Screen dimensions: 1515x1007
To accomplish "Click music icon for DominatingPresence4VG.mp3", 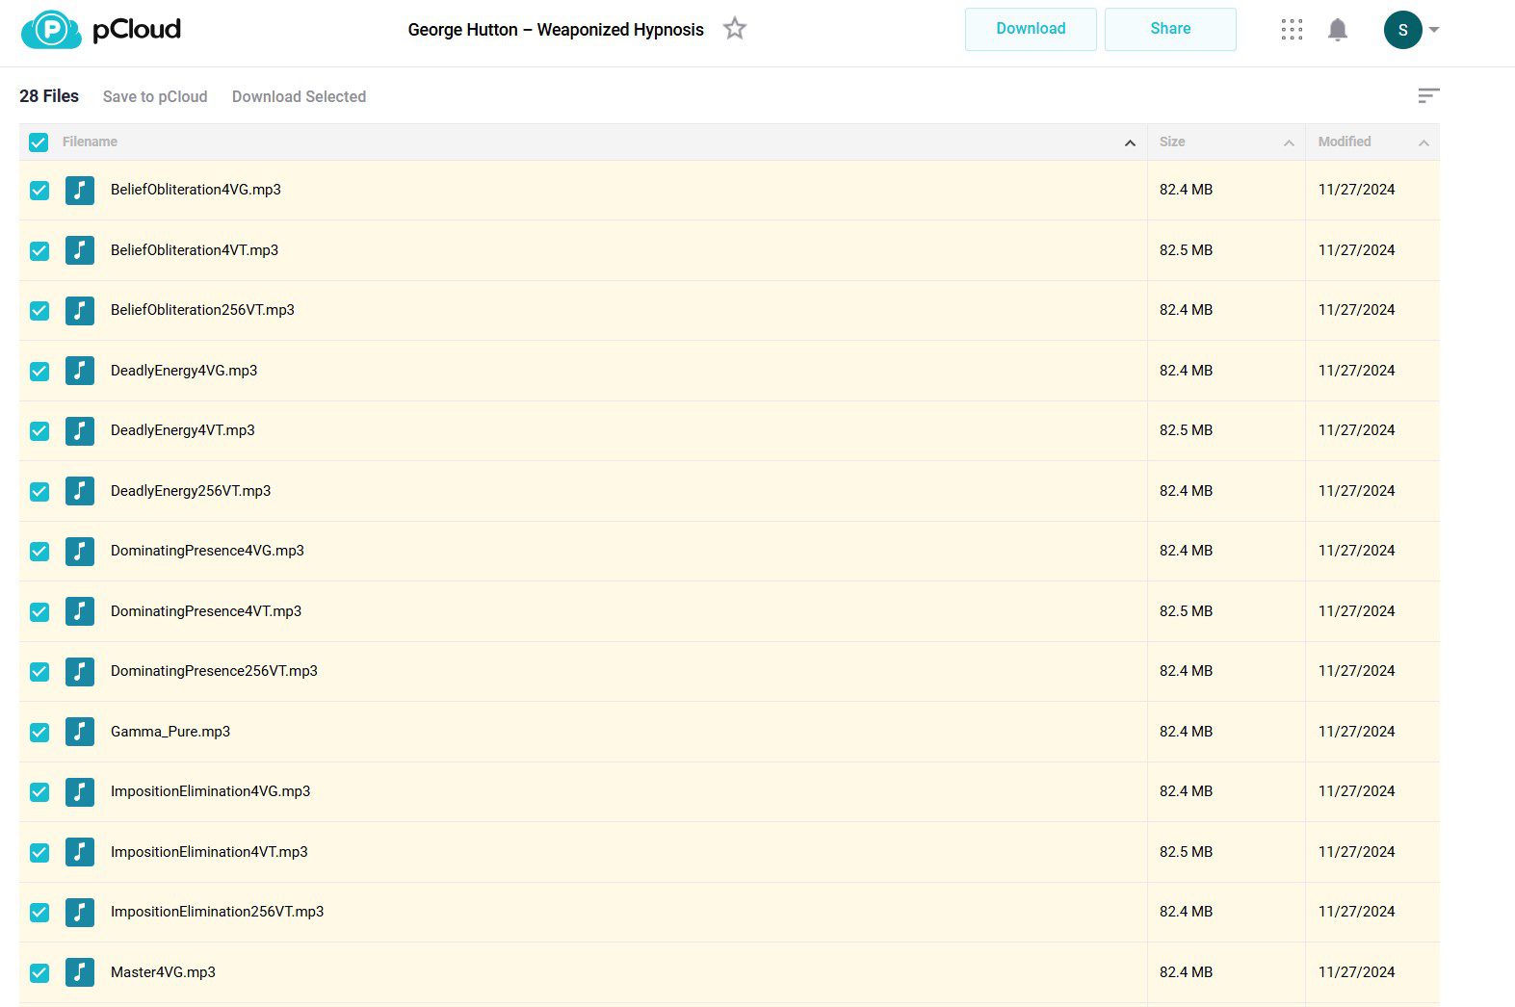I will 80,551.
